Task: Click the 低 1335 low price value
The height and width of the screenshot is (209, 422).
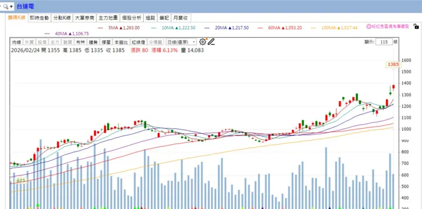Action: point(94,50)
